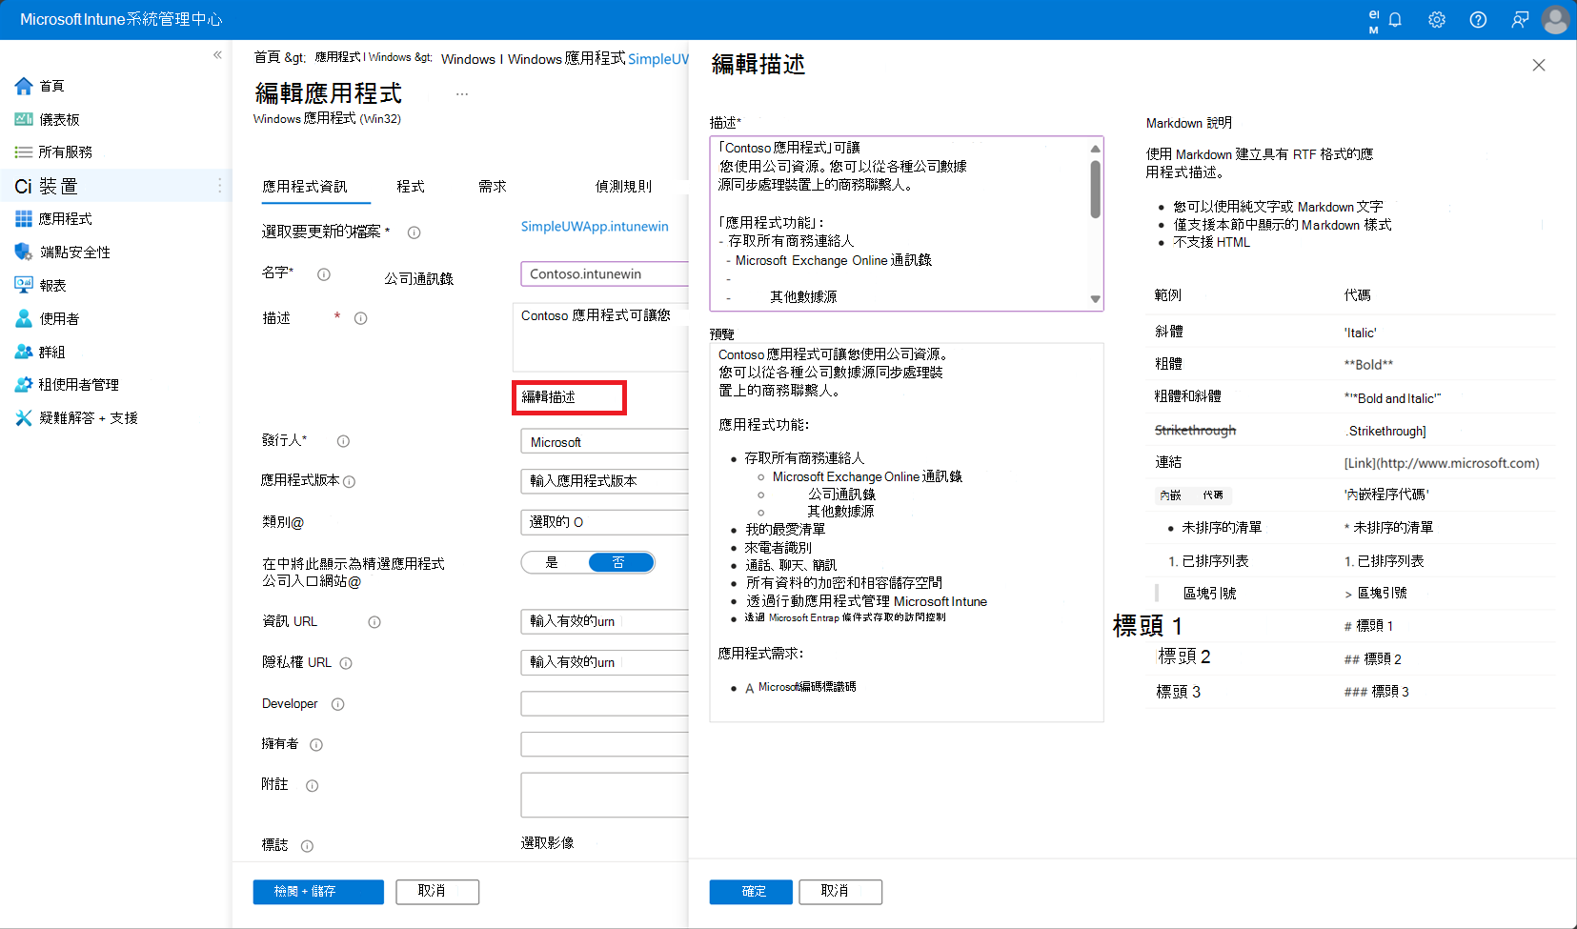Show info icon for 附註

coord(312,786)
